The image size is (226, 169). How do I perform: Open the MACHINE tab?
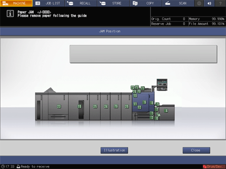pos(16,3)
